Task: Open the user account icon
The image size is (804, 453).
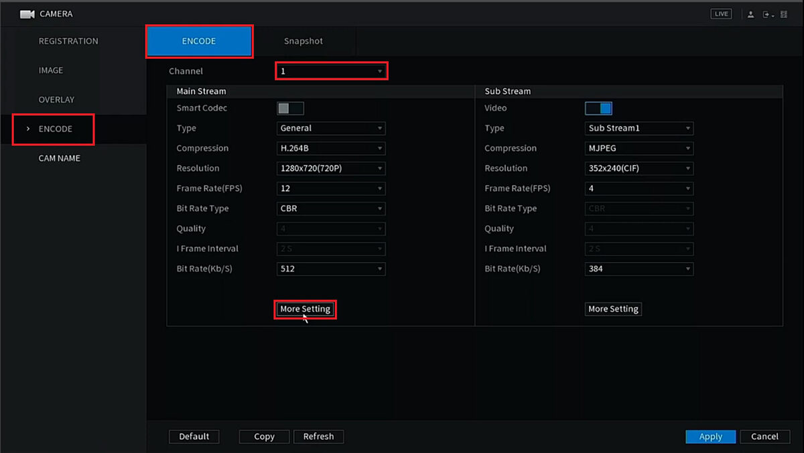Action: [751, 14]
